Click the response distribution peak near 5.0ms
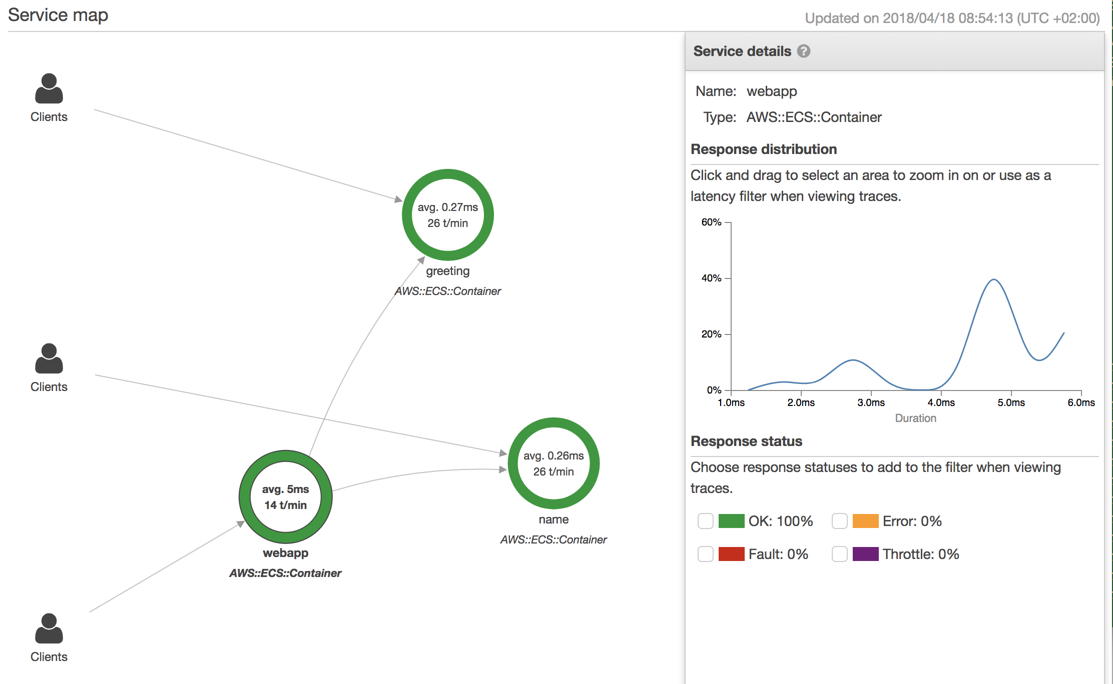The height and width of the screenshot is (684, 1113). click(x=994, y=280)
